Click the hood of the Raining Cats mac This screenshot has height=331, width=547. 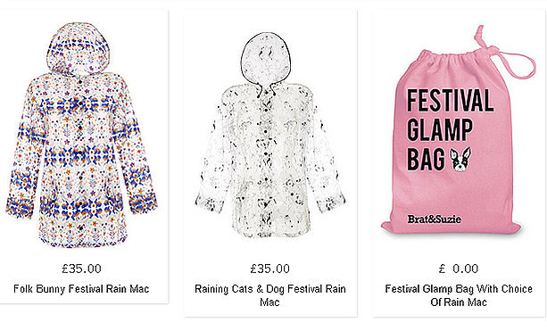pyautogui.click(x=266, y=59)
